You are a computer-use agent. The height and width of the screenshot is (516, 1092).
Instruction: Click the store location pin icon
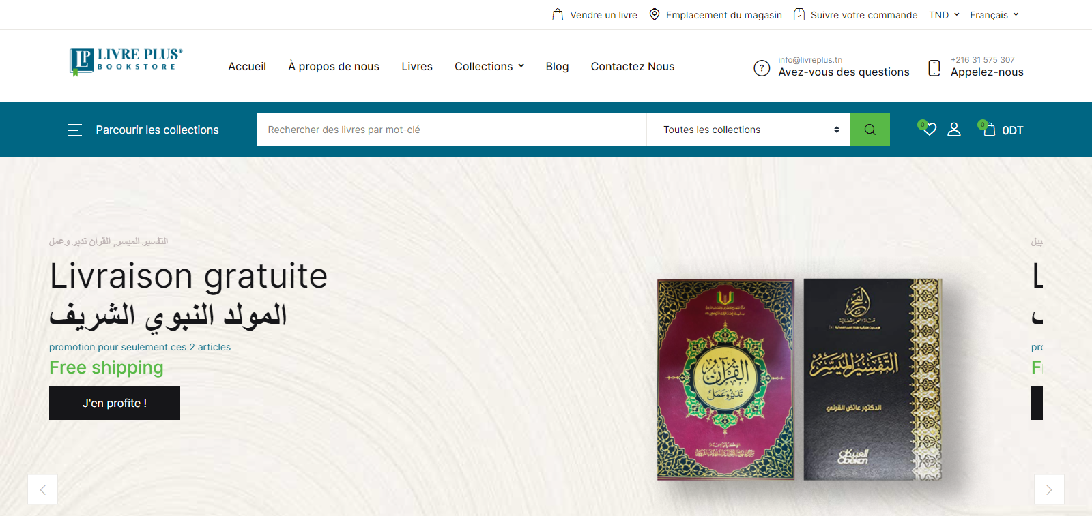point(655,14)
